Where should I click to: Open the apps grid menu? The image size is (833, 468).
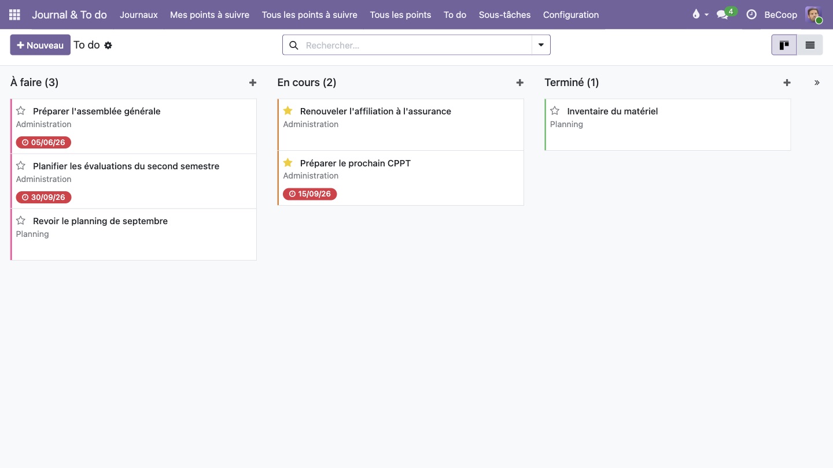tap(14, 14)
